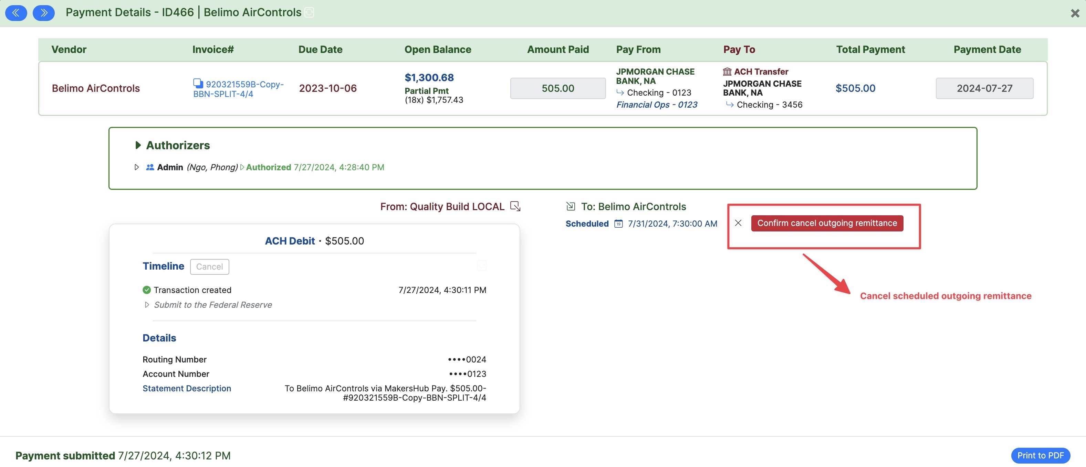This screenshot has height=467, width=1086.
Task: Expand Submit to the Federal Reserve step
Action: 147,305
